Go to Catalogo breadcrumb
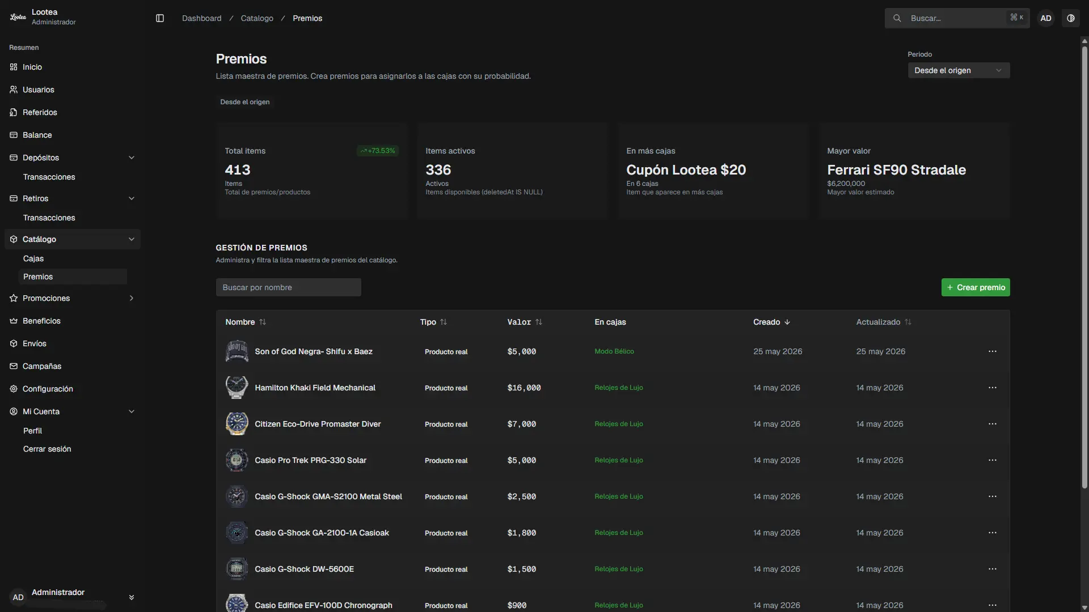Screen dimensions: 1089x612 (257, 18)
